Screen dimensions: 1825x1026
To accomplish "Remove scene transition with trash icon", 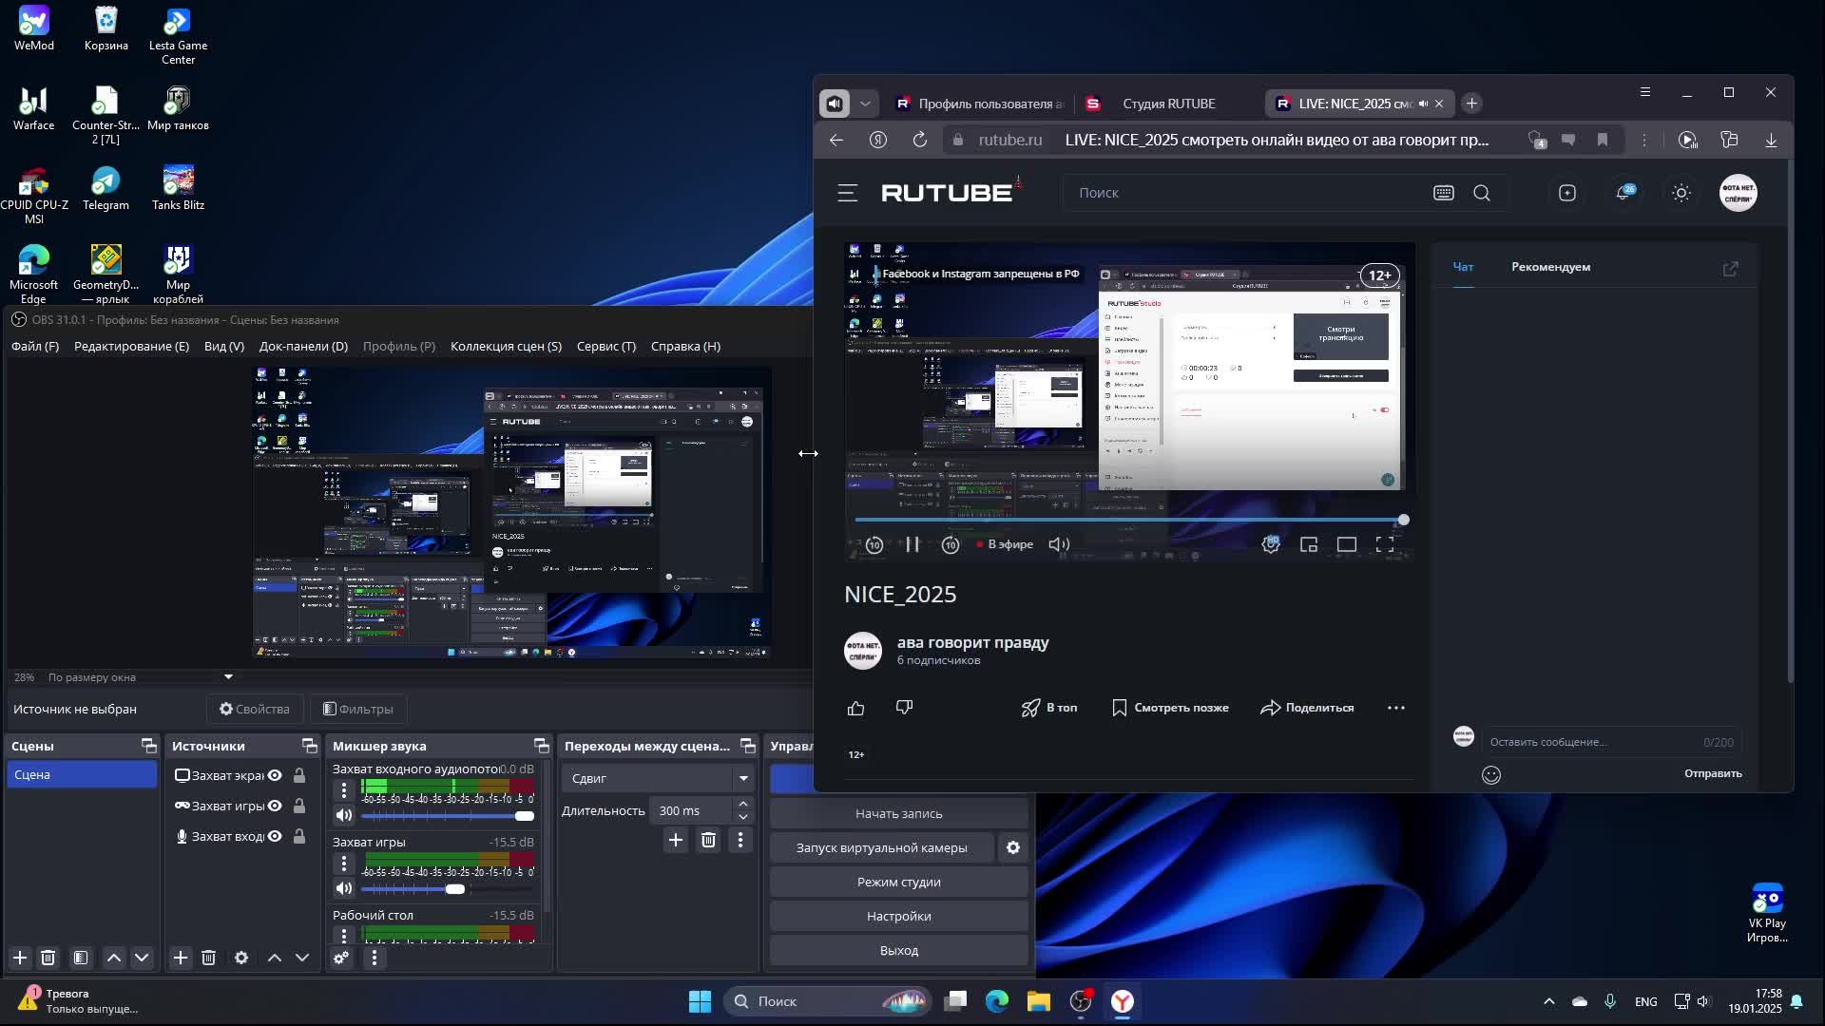I will (708, 840).
